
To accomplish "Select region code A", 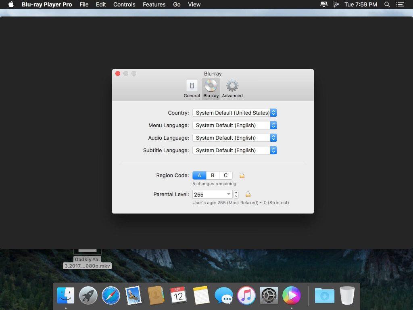I will pos(199,175).
